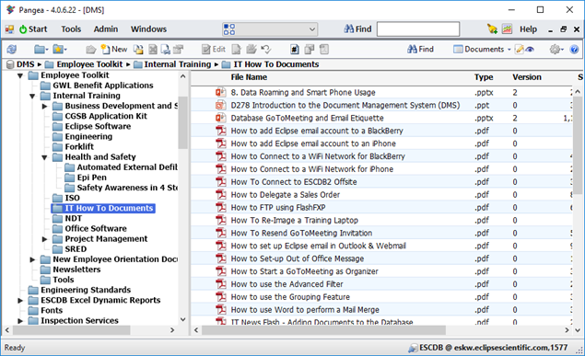Select the CGSB Application Kit folder
This screenshot has height=356, width=585.
(x=106, y=116)
